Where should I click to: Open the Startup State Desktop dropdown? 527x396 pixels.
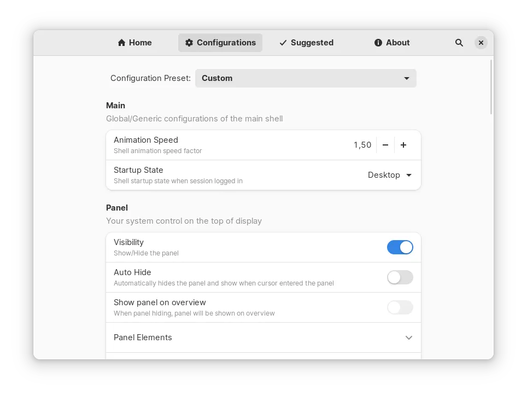(390, 175)
